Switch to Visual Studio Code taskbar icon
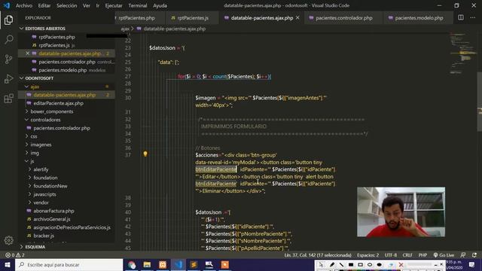The image size is (482, 271). [178, 265]
